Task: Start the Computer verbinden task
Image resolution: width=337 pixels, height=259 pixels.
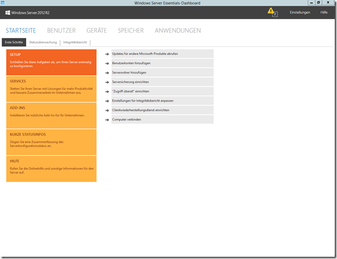Action: (162, 120)
